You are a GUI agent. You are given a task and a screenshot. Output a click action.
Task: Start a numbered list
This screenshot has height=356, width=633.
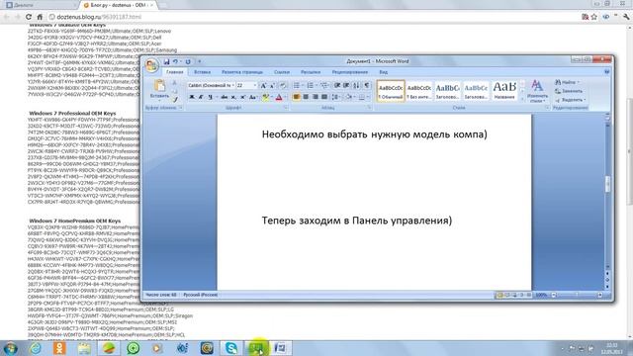(x=310, y=86)
